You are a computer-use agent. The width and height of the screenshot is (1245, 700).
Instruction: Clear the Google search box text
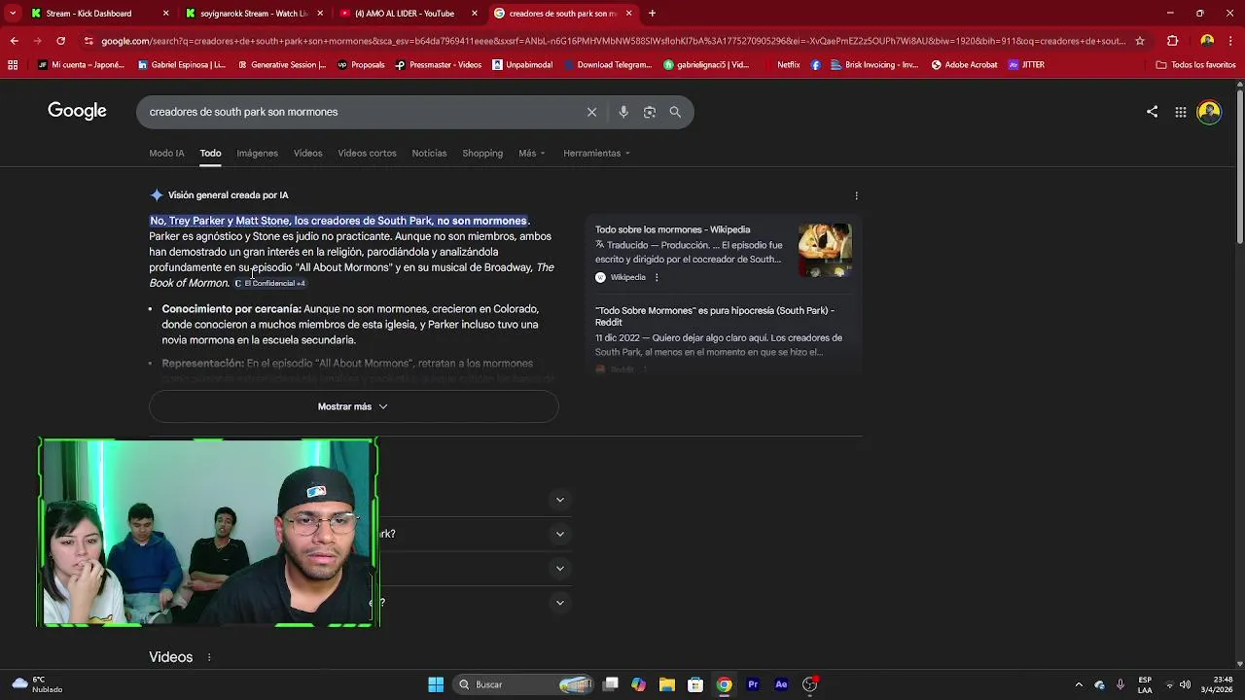pos(591,112)
